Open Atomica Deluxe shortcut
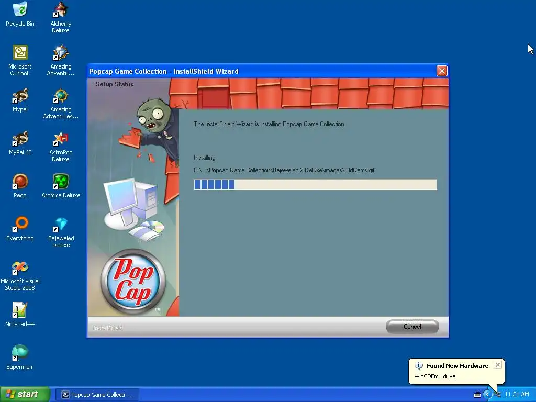 (61, 186)
